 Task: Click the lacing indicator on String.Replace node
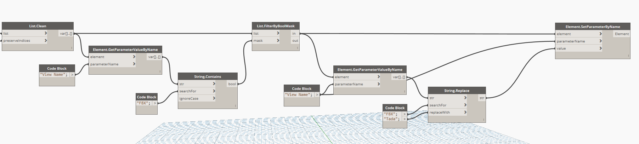tap(484, 120)
